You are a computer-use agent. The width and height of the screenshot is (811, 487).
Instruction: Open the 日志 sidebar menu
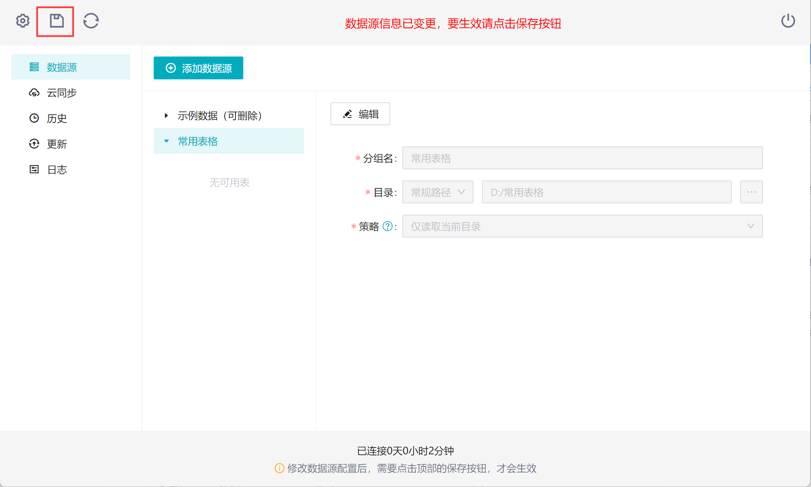click(x=57, y=170)
